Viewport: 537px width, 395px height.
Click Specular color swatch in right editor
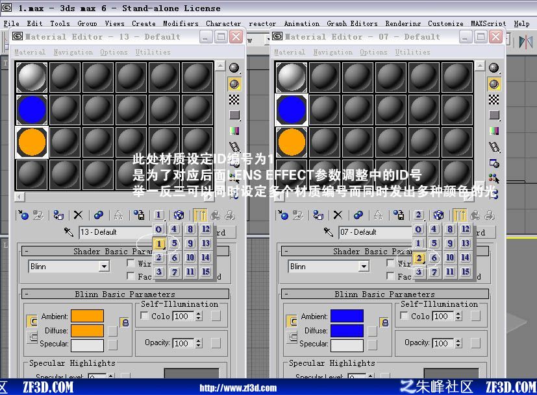tap(347, 346)
